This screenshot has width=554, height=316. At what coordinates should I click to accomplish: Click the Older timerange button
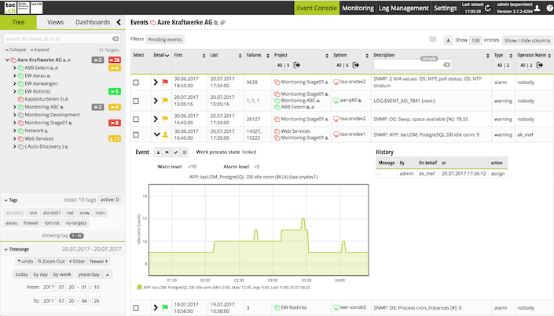coord(77,261)
